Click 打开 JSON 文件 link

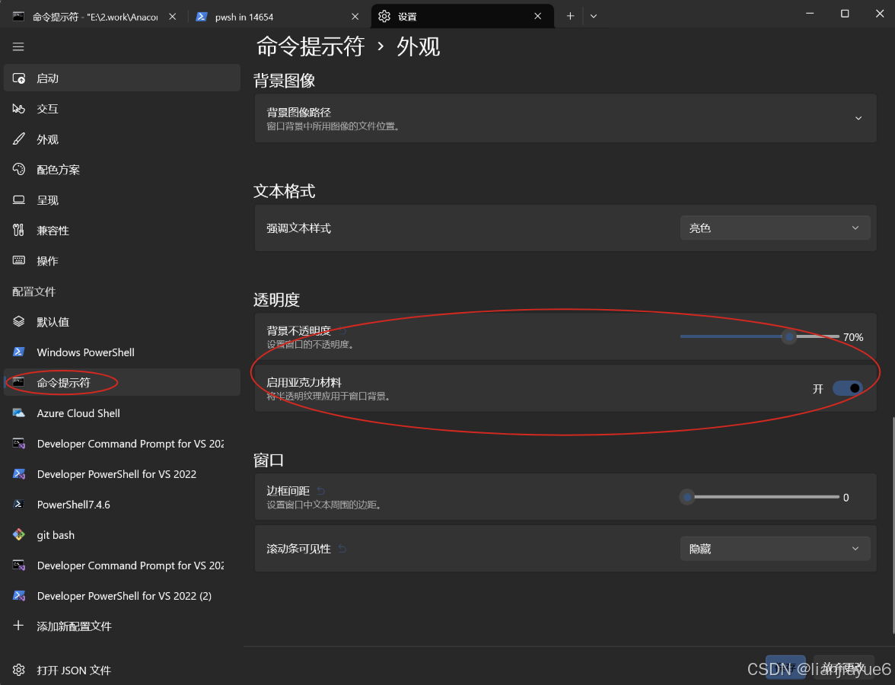(74, 670)
